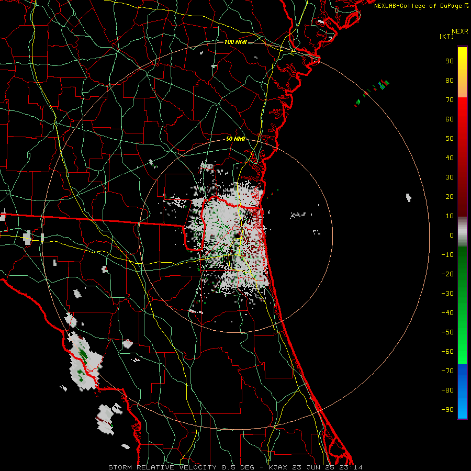Pick the blue band at the color bar bottom
Viewport: 471px width, 471px height.
(x=462, y=391)
